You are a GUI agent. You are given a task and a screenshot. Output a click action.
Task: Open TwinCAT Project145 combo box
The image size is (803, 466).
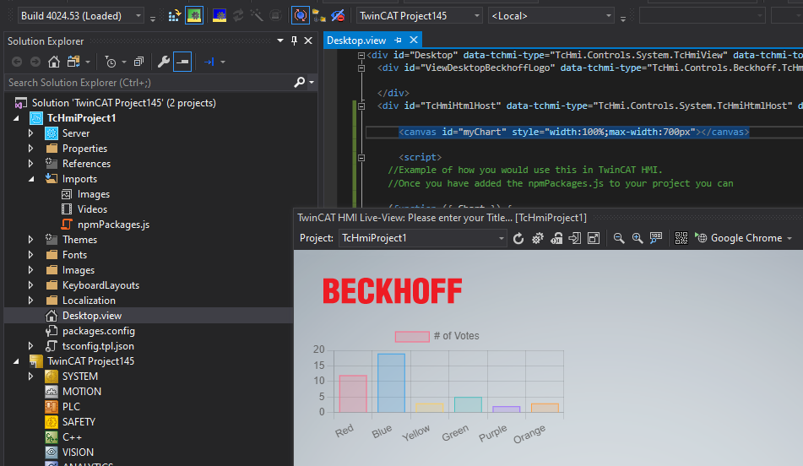(x=420, y=16)
